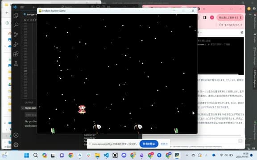Image resolution: width=257 pixels, height=160 pixels.
Task: Open Chrome taskbar icon with red badge
Action: pos(150,155)
